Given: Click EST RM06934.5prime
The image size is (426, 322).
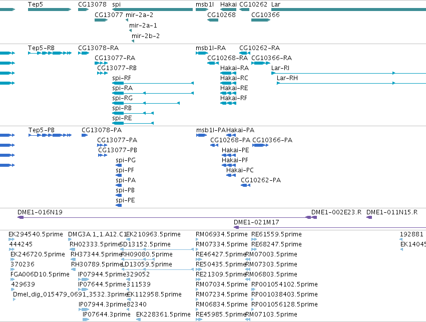Looking at the screenshot, I should (x=197, y=239).
